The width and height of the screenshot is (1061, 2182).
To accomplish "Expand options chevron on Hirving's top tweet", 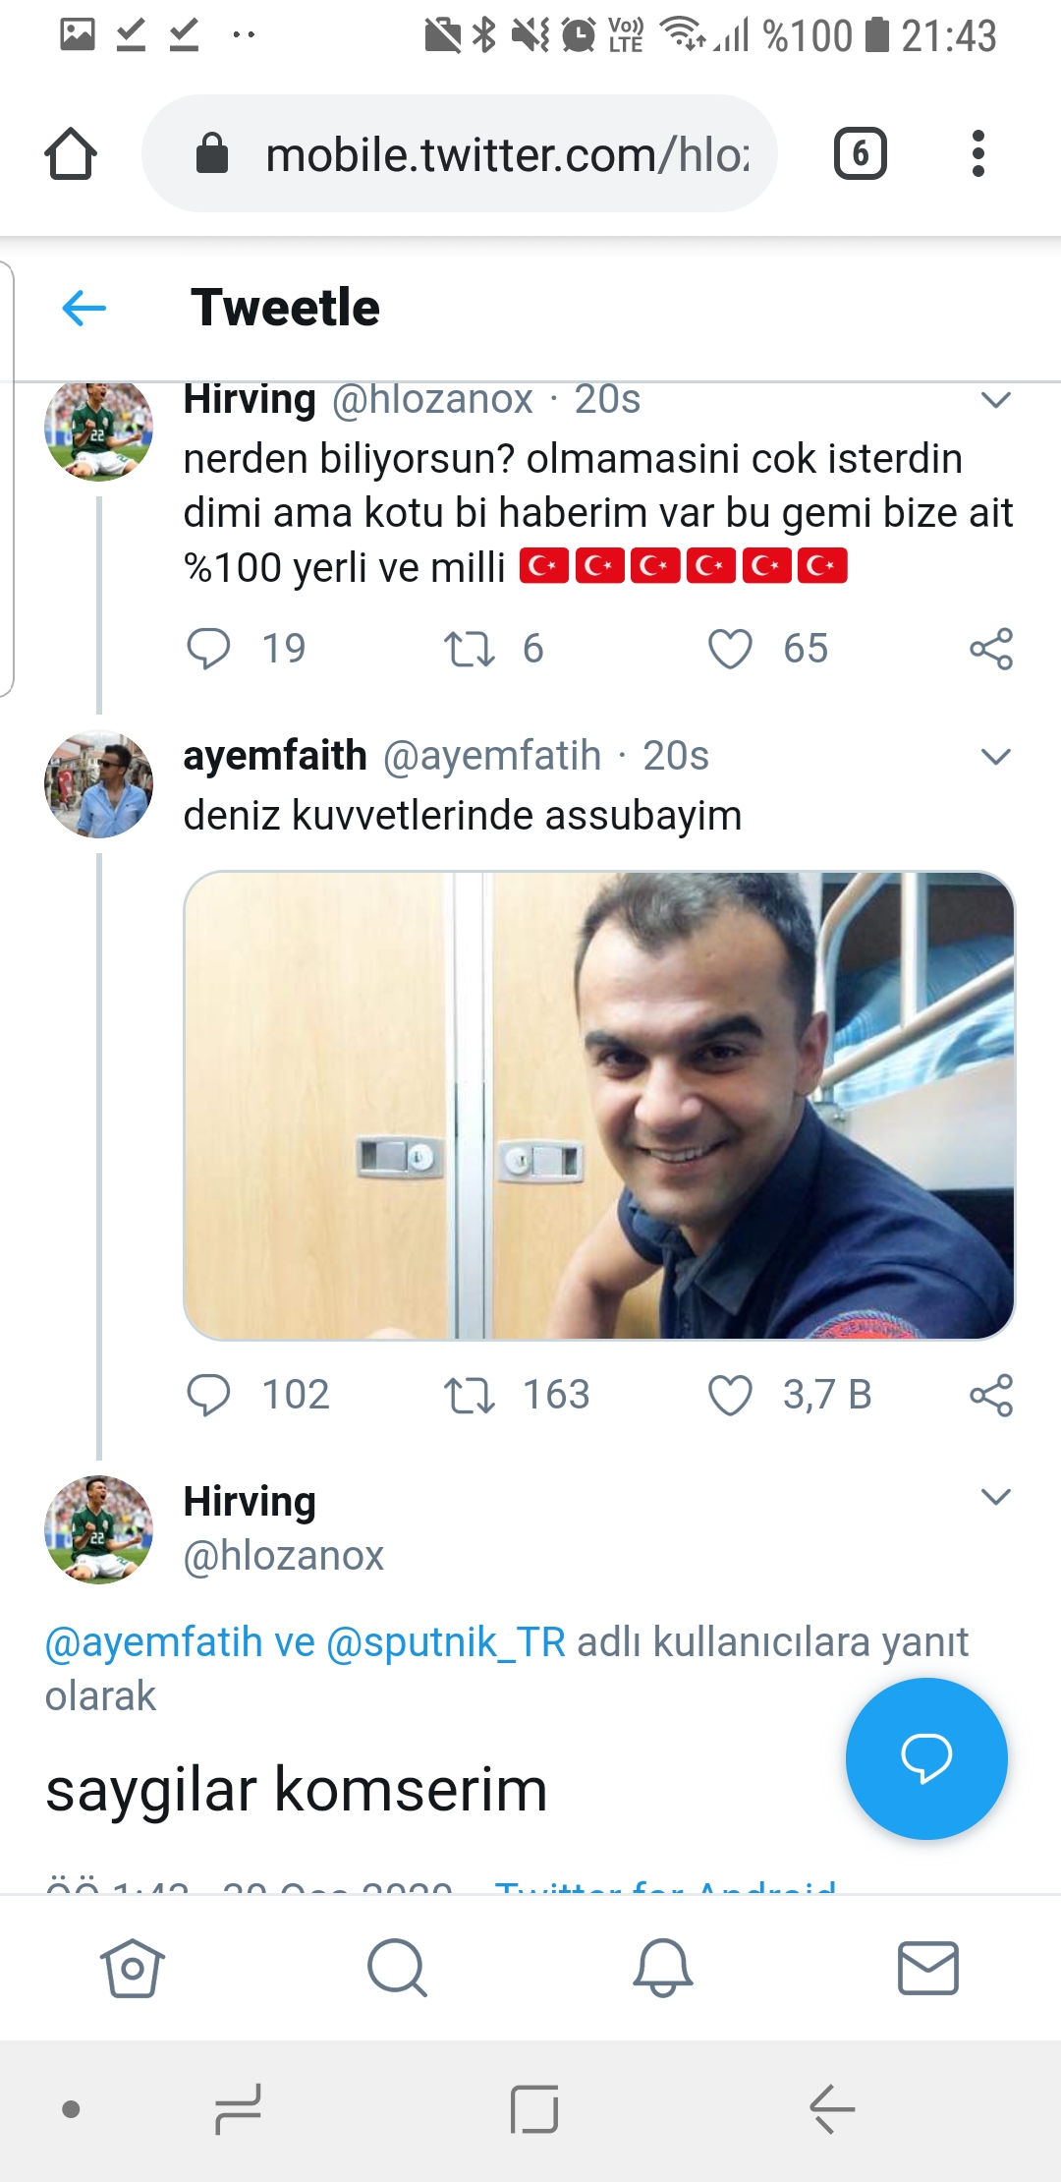I will click(x=995, y=400).
